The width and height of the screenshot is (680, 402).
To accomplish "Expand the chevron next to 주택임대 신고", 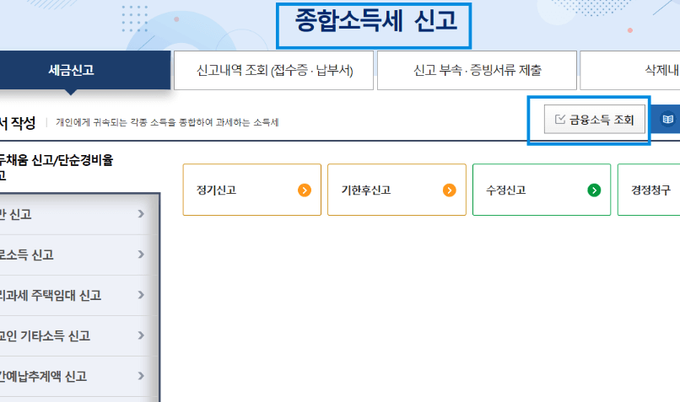I will point(141,295).
